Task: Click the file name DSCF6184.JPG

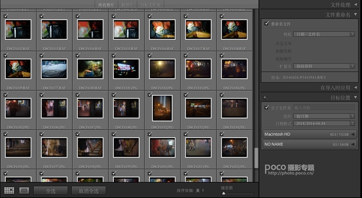Action: pyautogui.click(x=234, y=88)
